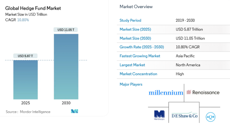Viewport: 230px width, 126px height.
Task: Click the USD 5.87 T bar label
Action: pyautogui.click(x=25, y=56)
